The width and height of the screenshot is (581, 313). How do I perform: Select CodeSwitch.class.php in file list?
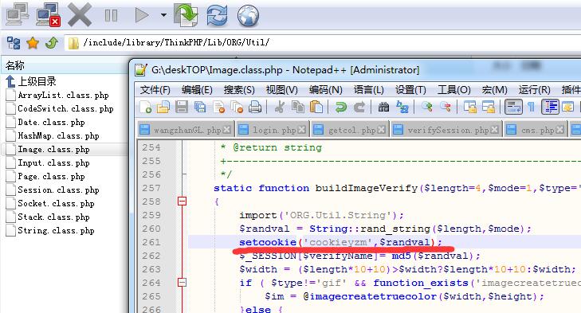(60, 108)
